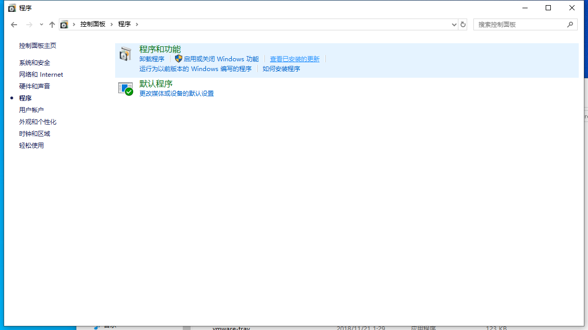Expand chevron before 控制面板 breadcrumb
This screenshot has height=330, width=588.
pyautogui.click(x=74, y=24)
